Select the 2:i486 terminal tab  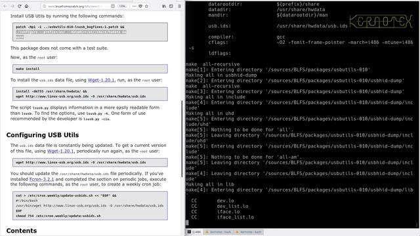(x=194, y=231)
